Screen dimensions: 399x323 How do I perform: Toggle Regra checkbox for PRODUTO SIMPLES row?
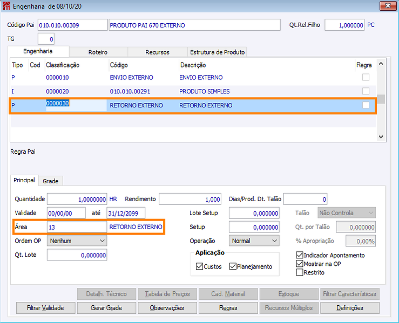coord(366,91)
